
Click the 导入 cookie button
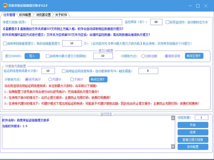click(x=32, y=56)
